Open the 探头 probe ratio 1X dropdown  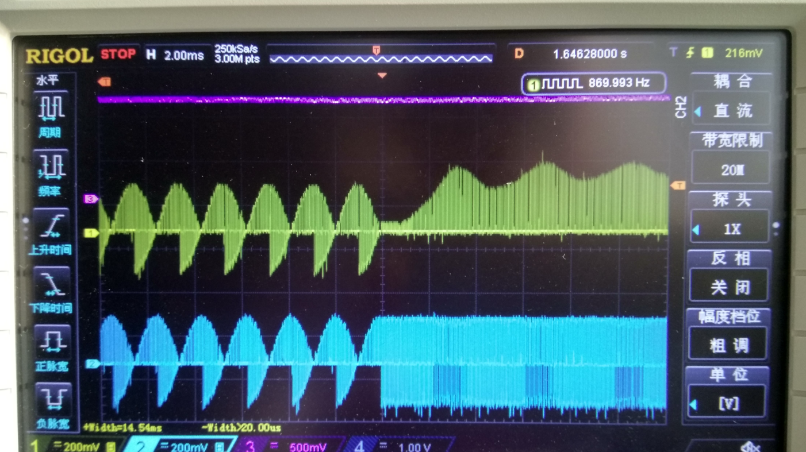coord(730,228)
